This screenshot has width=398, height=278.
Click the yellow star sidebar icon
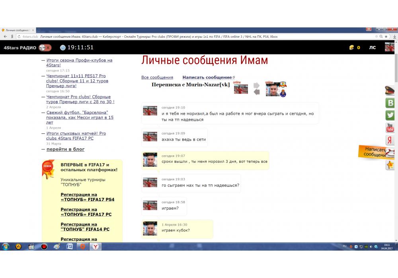pos(390,165)
